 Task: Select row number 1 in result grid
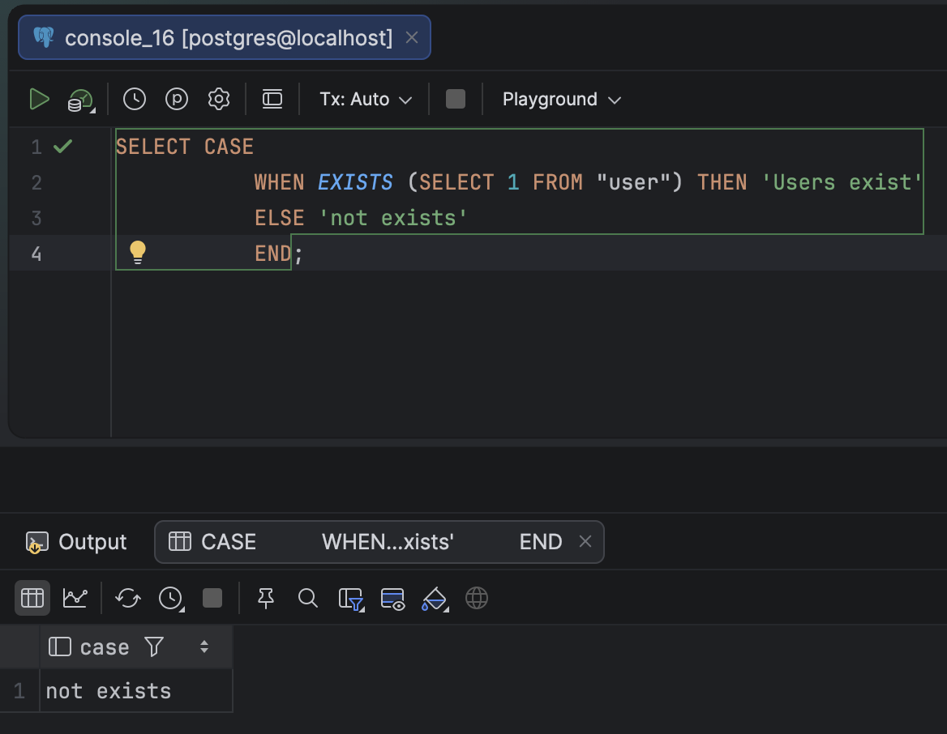point(19,690)
